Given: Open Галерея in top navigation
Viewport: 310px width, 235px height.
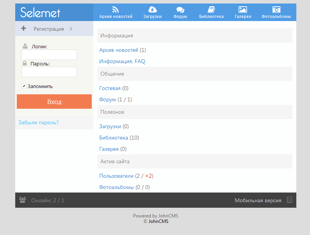Looking at the screenshot, I should [243, 16].
